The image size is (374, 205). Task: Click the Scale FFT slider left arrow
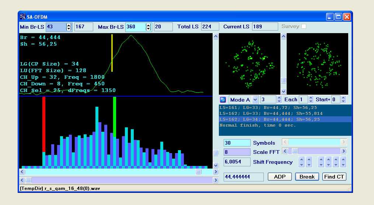point(285,151)
